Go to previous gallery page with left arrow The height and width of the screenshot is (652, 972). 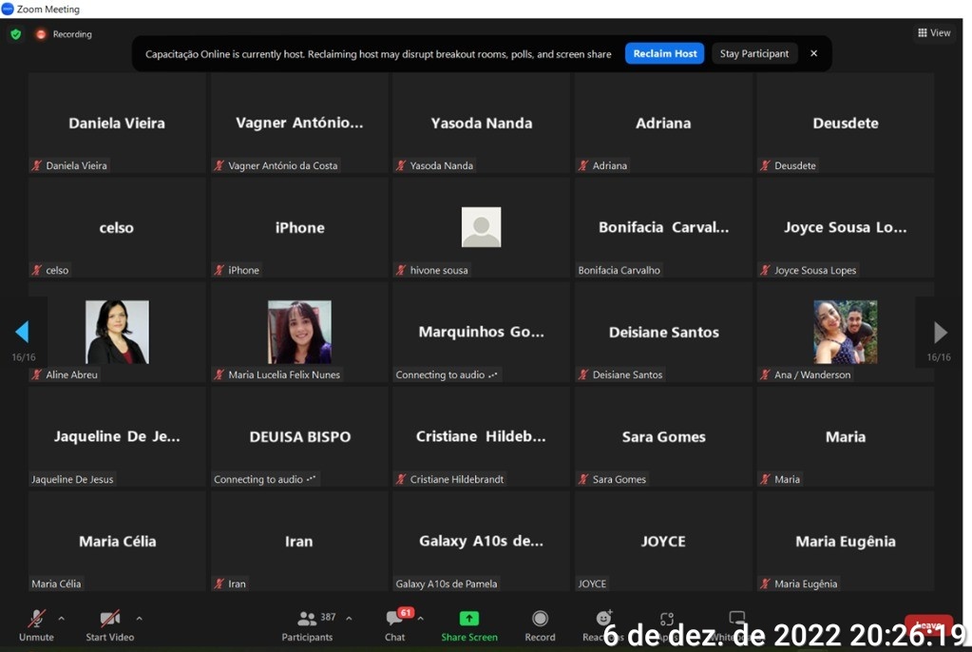tap(22, 332)
